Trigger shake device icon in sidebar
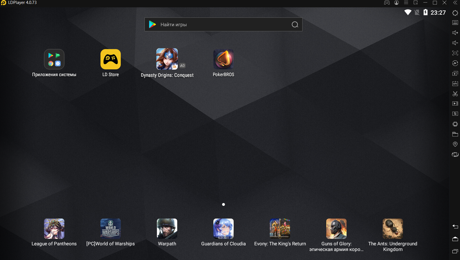 [455, 124]
